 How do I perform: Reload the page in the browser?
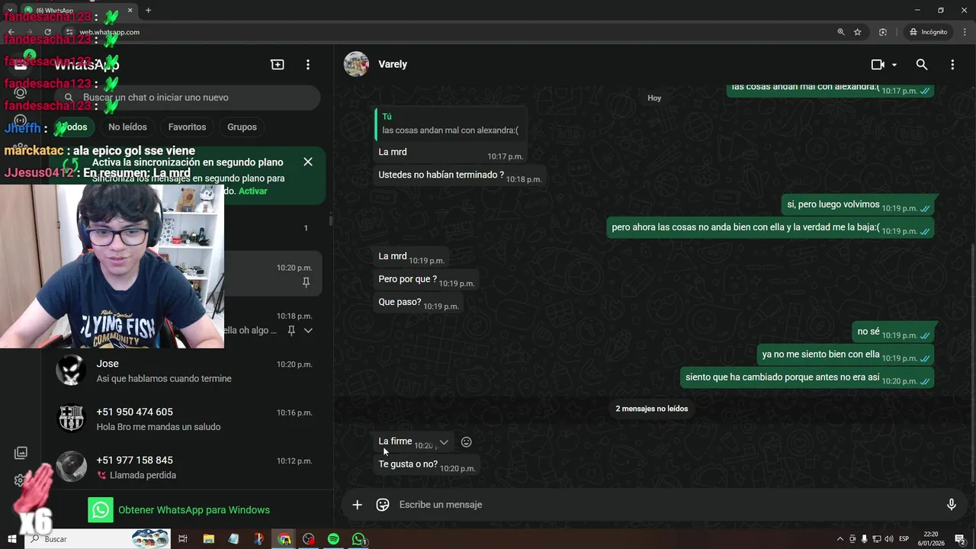(x=47, y=32)
